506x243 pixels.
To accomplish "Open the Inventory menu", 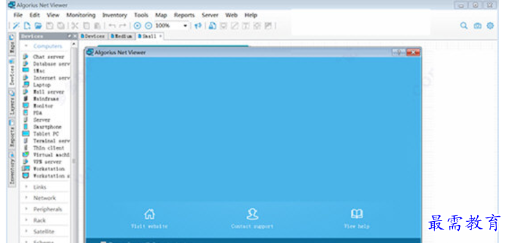I will (x=115, y=15).
